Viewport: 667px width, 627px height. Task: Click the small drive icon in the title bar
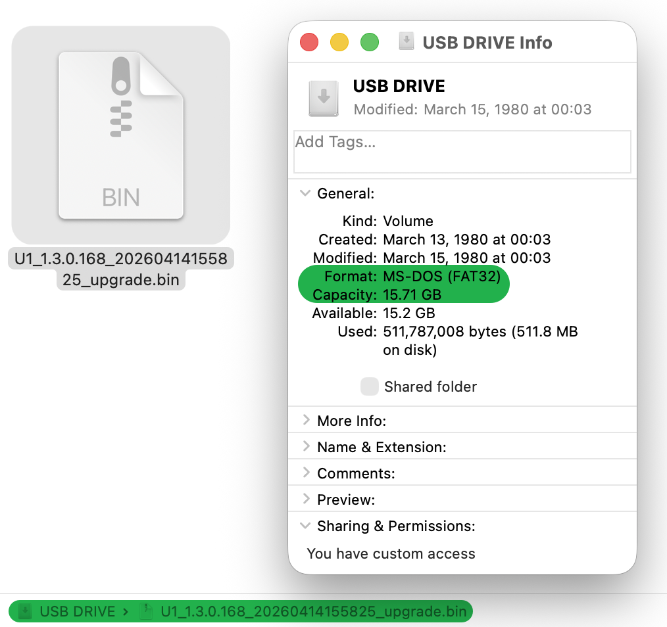point(407,42)
